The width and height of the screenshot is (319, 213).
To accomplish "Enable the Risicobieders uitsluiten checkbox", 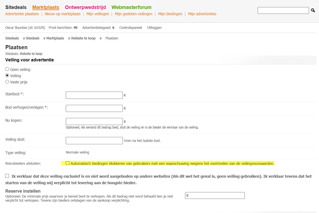I will click(68, 163).
